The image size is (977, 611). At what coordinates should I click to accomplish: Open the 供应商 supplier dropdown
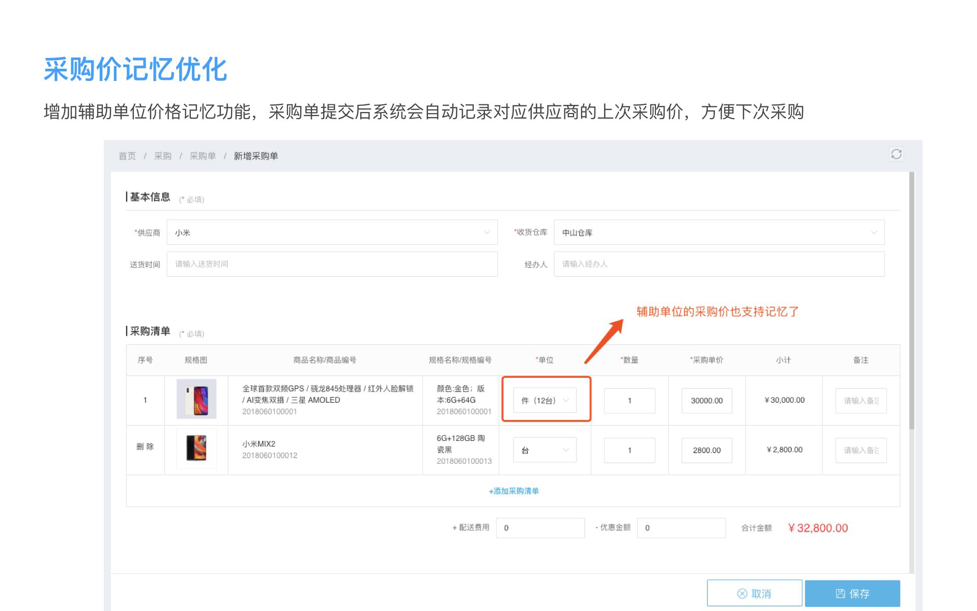click(x=332, y=233)
